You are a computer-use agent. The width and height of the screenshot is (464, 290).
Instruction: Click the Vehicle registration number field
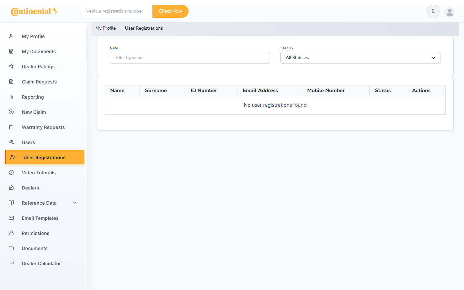(x=117, y=11)
